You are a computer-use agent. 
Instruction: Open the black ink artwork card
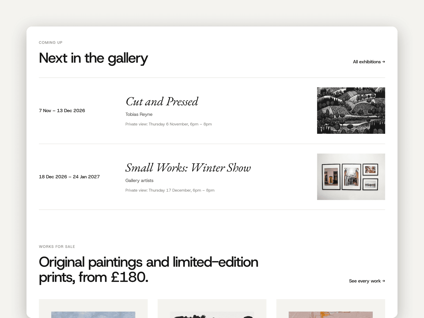(x=212, y=308)
